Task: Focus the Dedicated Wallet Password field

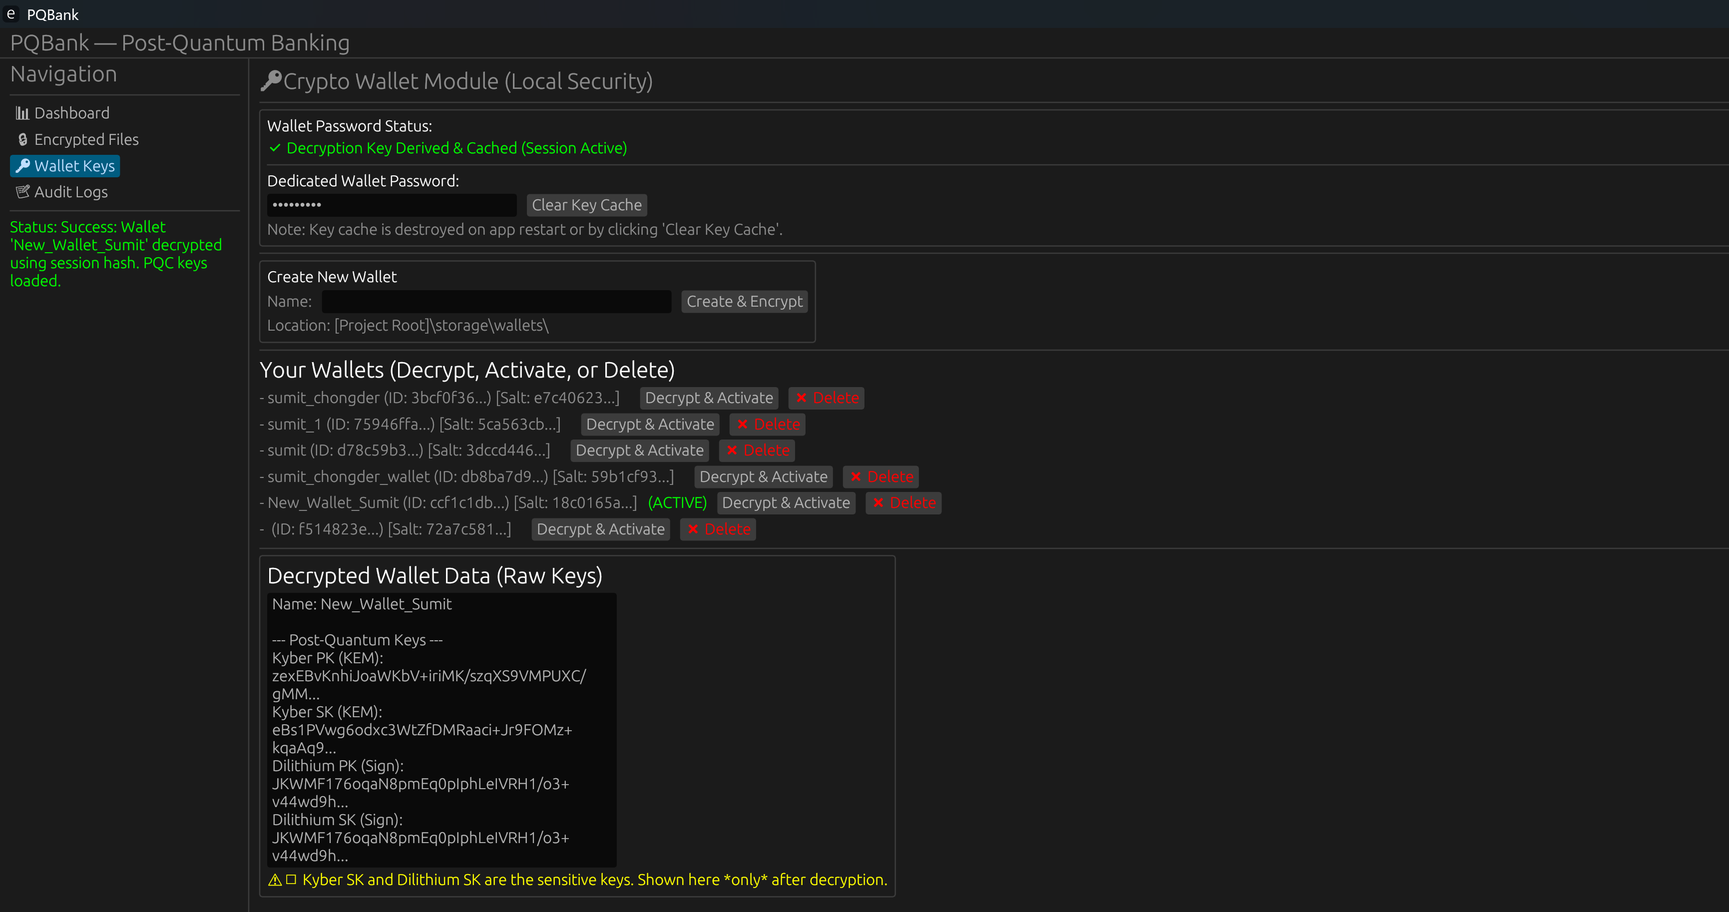Action: coord(392,205)
